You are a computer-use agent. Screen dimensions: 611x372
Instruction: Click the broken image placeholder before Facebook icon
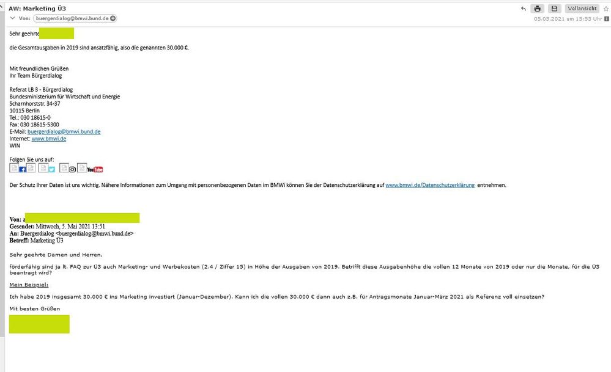click(14, 168)
